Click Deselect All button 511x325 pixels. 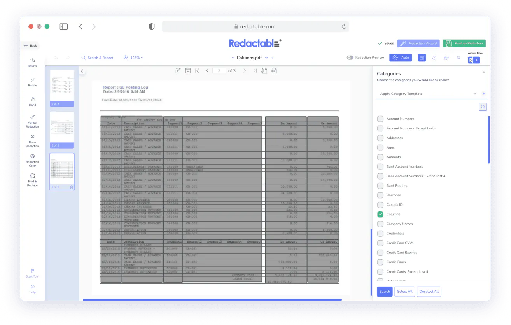coord(429,292)
